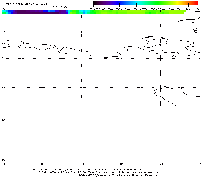Click the '-74' latitude axis label
Viewport: 202px width, 177px height.
click(2, 57)
